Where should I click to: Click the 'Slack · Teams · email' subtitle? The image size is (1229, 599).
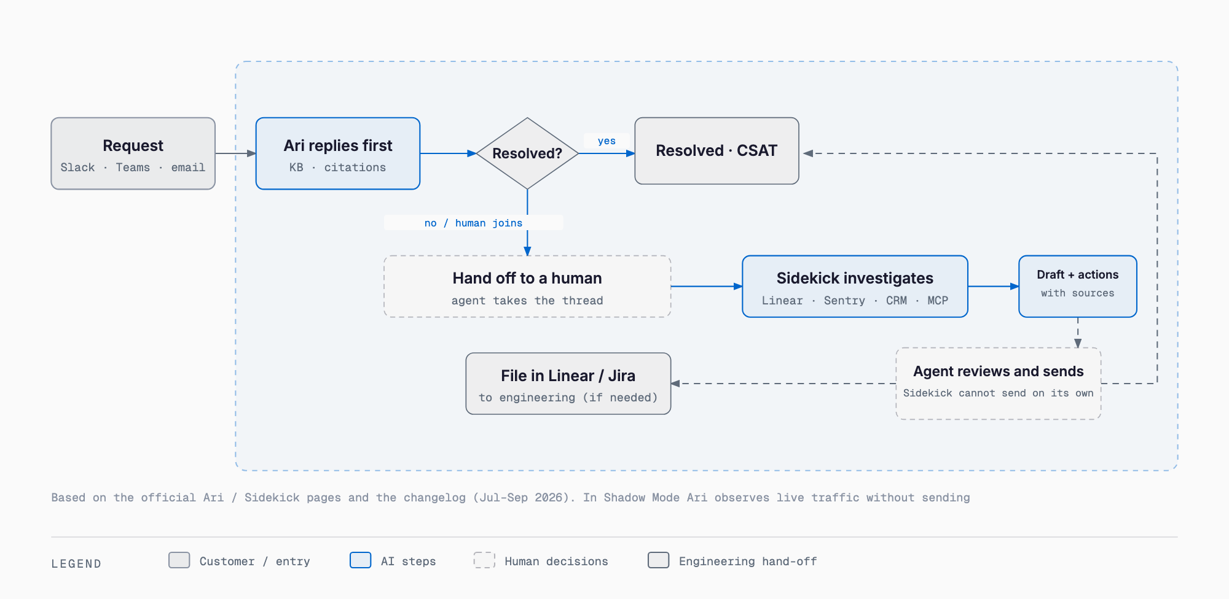tap(133, 168)
